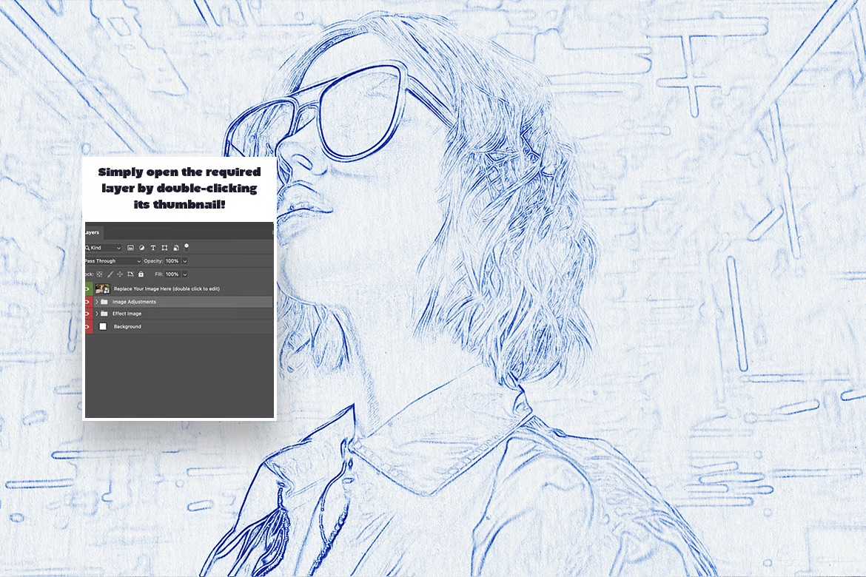Filter for smart objects
Image resolution: width=866 pixels, height=577 pixels.
point(175,247)
